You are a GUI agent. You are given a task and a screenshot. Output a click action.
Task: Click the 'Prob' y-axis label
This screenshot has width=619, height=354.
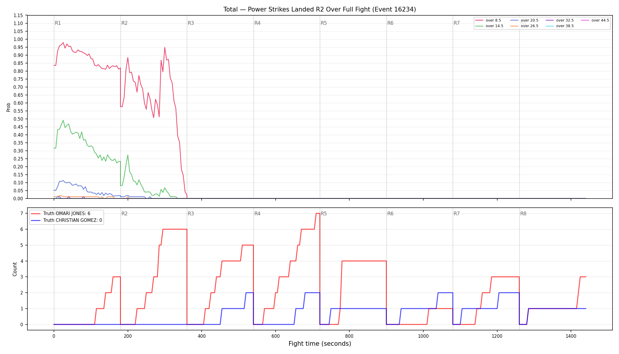[8, 107]
